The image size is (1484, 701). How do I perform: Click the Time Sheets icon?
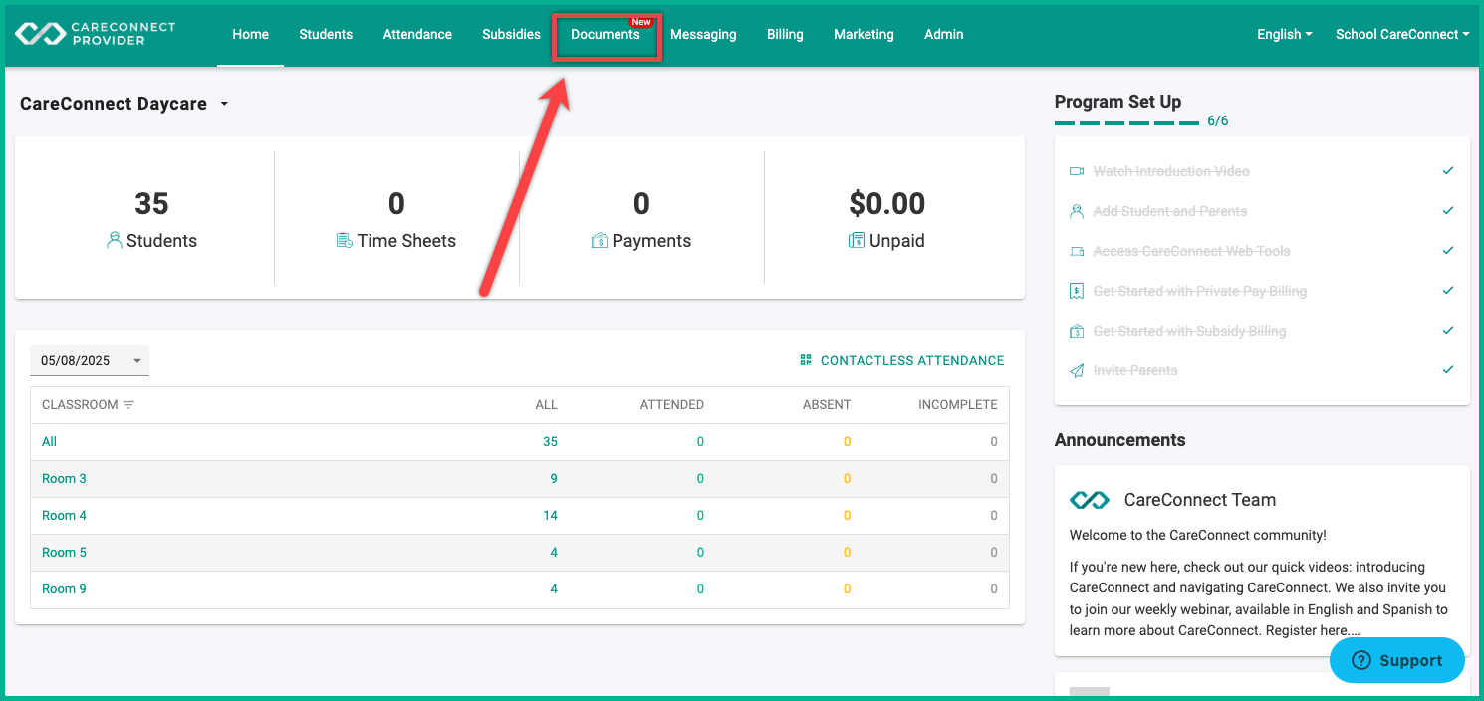click(x=345, y=240)
